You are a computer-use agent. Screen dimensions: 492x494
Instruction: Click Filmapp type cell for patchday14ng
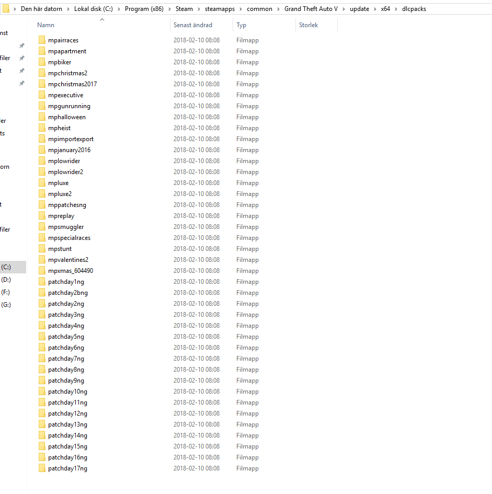pyautogui.click(x=247, y=435)
